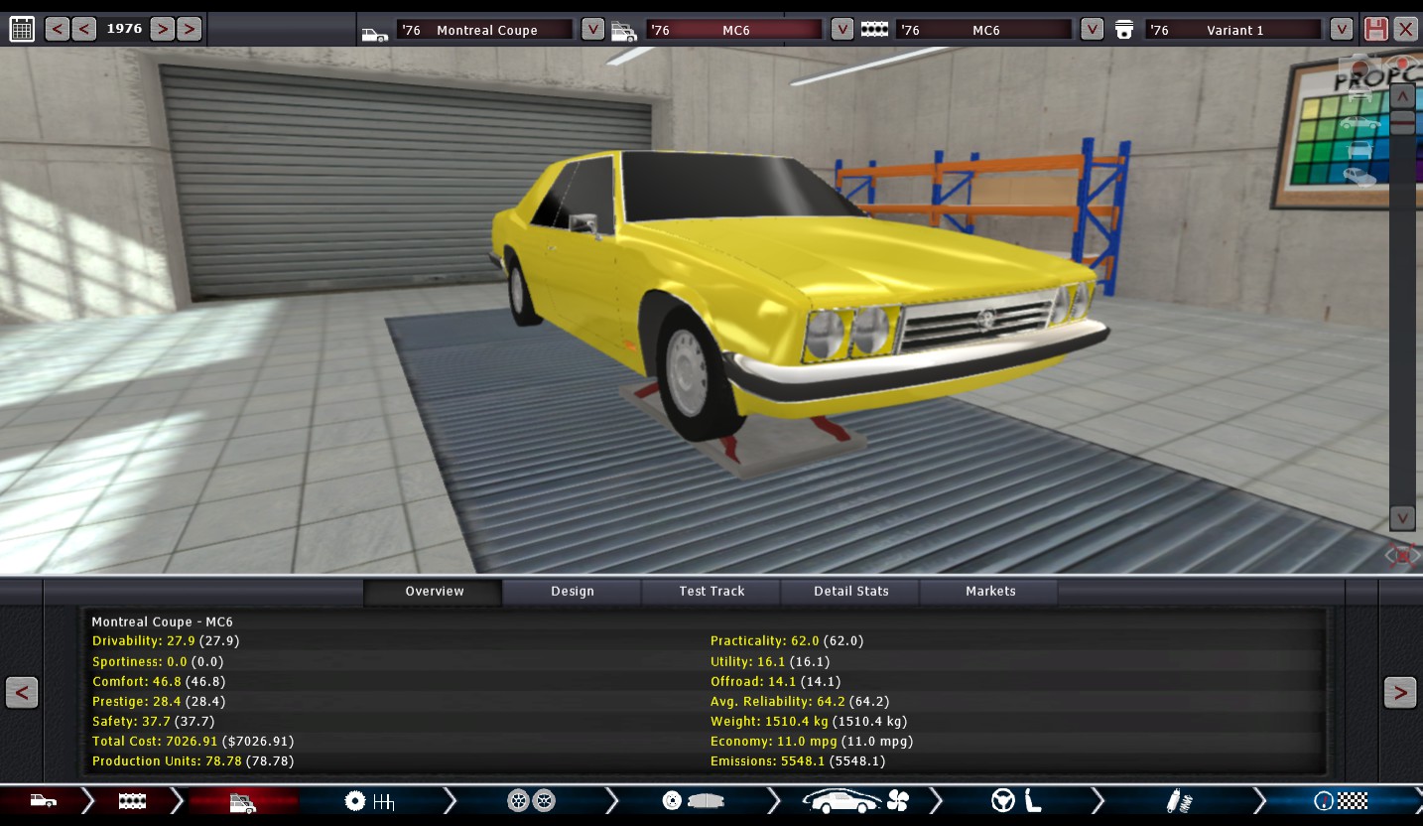Close the designer with the X button

click(1405, 29)
